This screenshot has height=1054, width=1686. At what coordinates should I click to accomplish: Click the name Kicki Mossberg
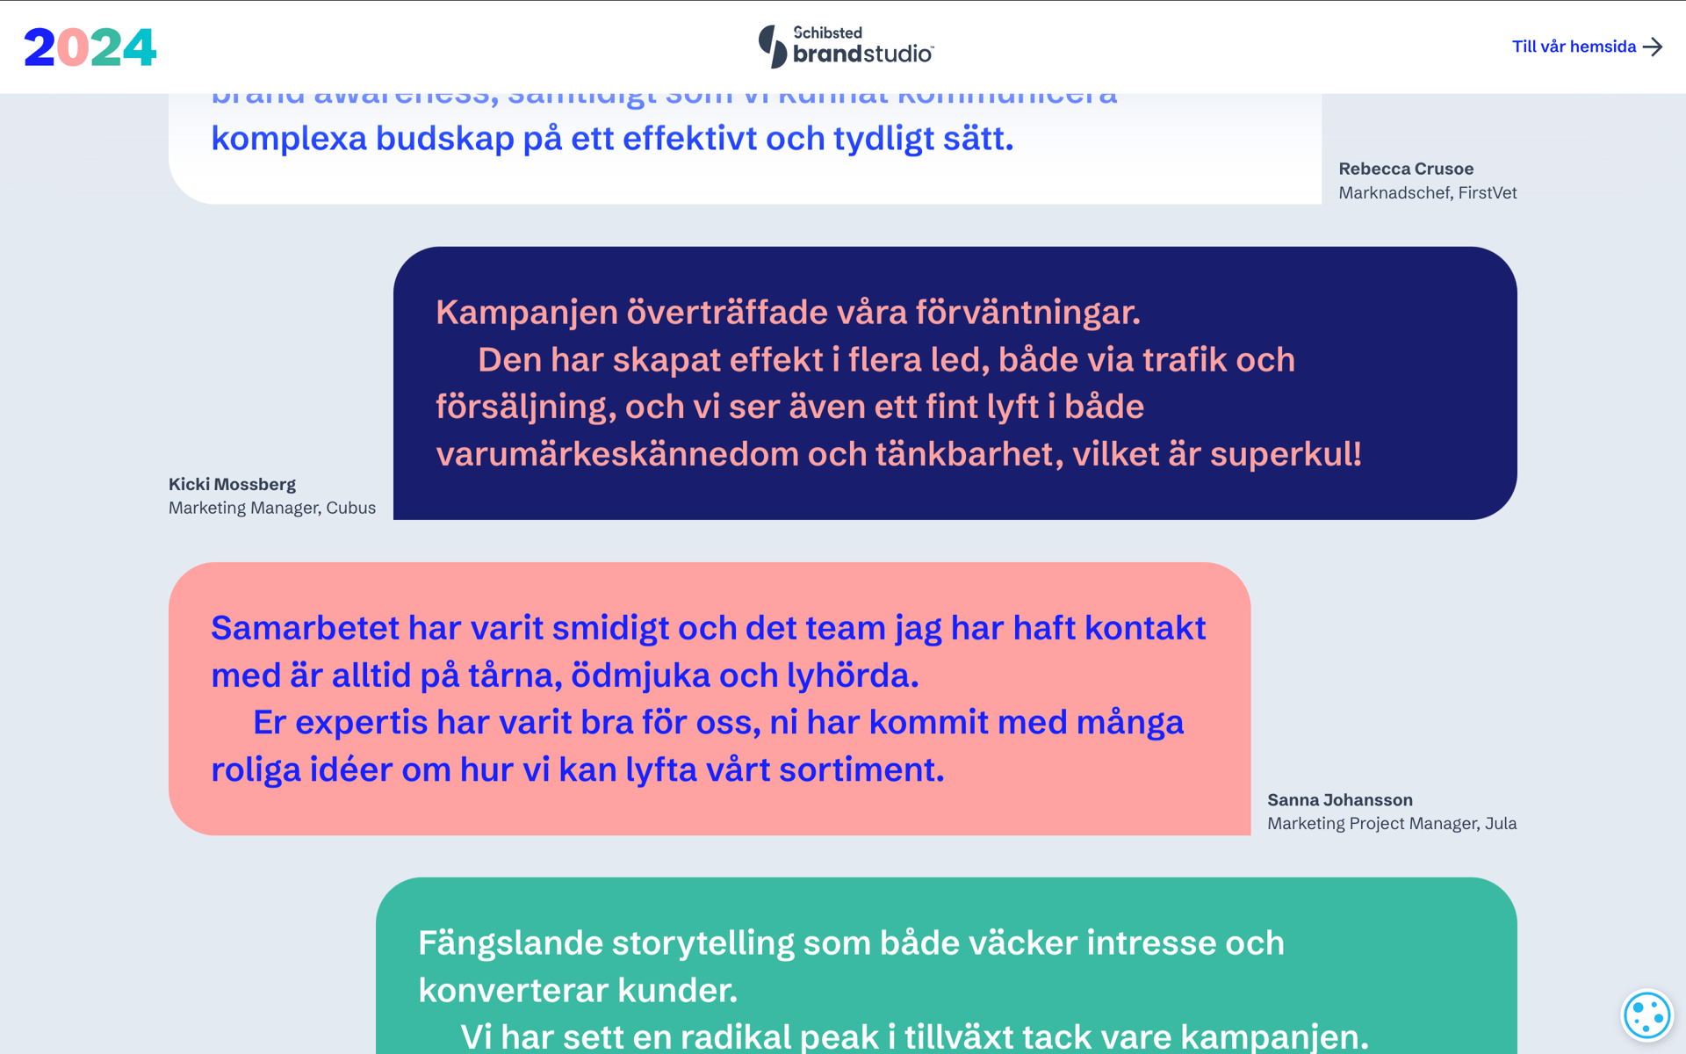[232, 484]
